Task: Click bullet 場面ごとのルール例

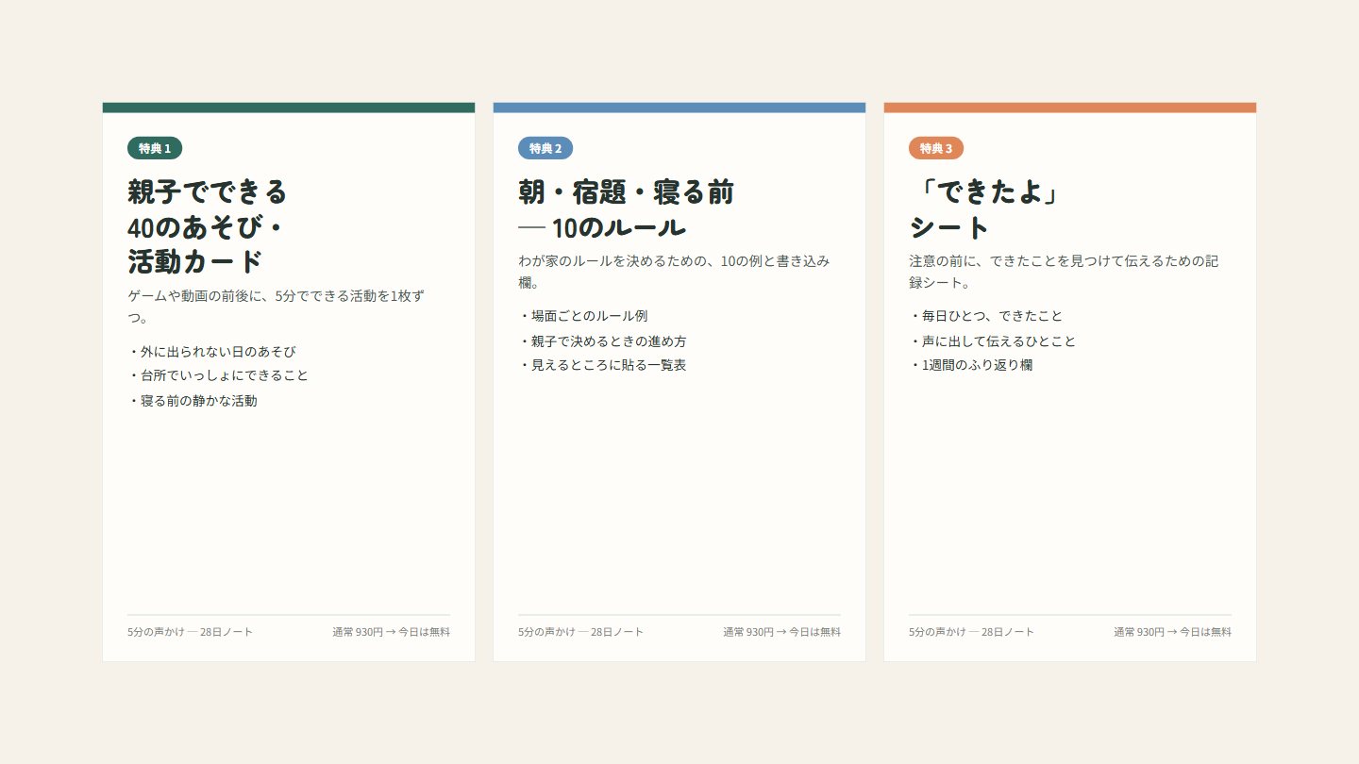Action: (583, 316)
